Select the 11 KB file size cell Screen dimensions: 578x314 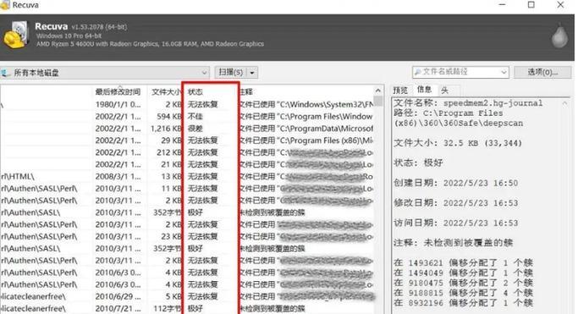coord(172,189)
